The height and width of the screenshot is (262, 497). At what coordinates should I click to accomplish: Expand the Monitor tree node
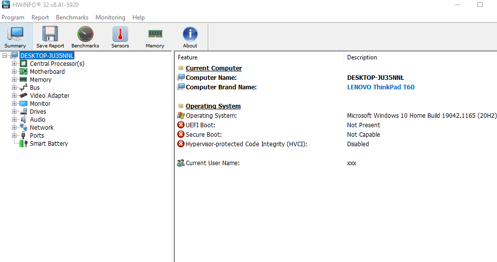14,104
